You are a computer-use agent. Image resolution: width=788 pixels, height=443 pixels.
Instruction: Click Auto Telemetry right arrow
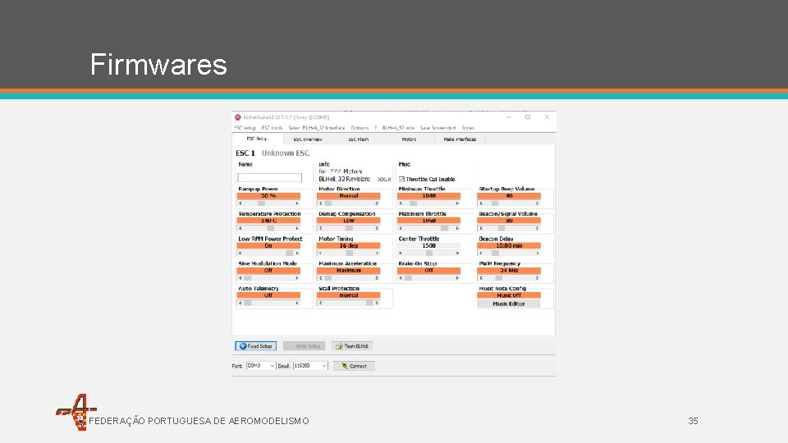(297, 303)
